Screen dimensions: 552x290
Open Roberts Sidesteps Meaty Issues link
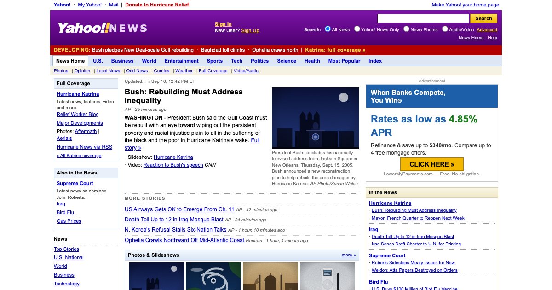(413, 263)
